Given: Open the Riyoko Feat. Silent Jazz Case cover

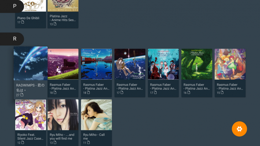Looking at the screenshot, I should (31, 115).
